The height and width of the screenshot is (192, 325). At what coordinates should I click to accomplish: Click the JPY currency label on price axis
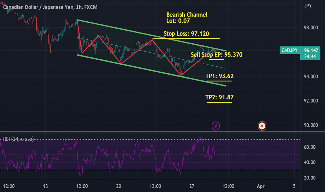[x=308, y=6]
